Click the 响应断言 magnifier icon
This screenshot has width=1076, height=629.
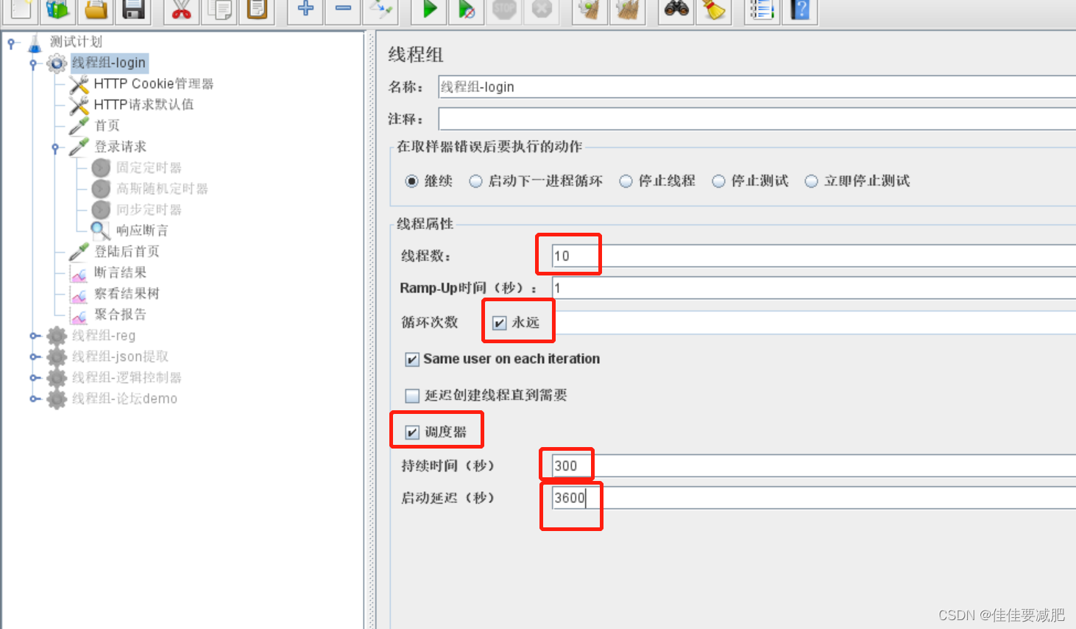pyautogui.click(x=101, y=231)
